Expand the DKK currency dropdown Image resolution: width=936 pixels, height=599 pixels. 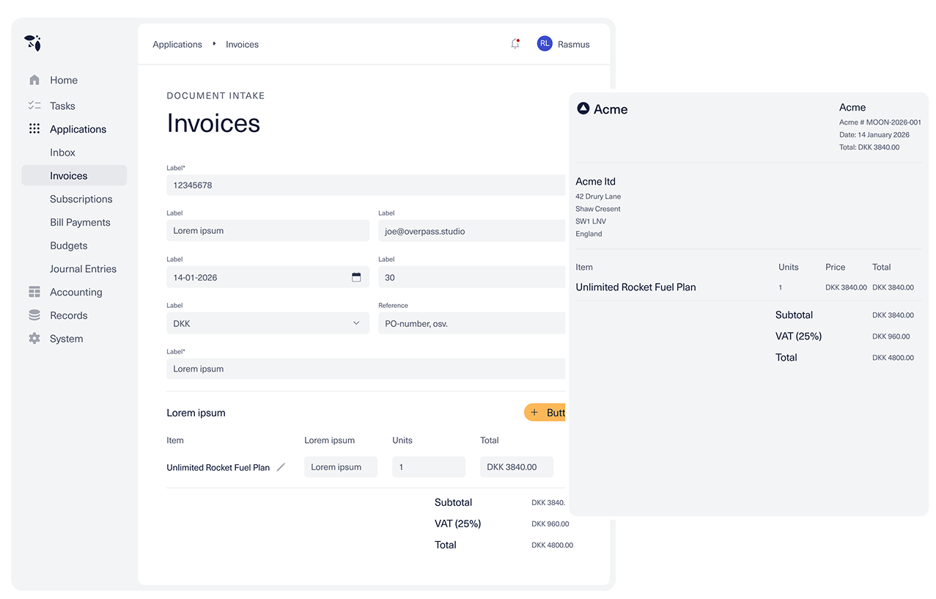tap(356, 323)
